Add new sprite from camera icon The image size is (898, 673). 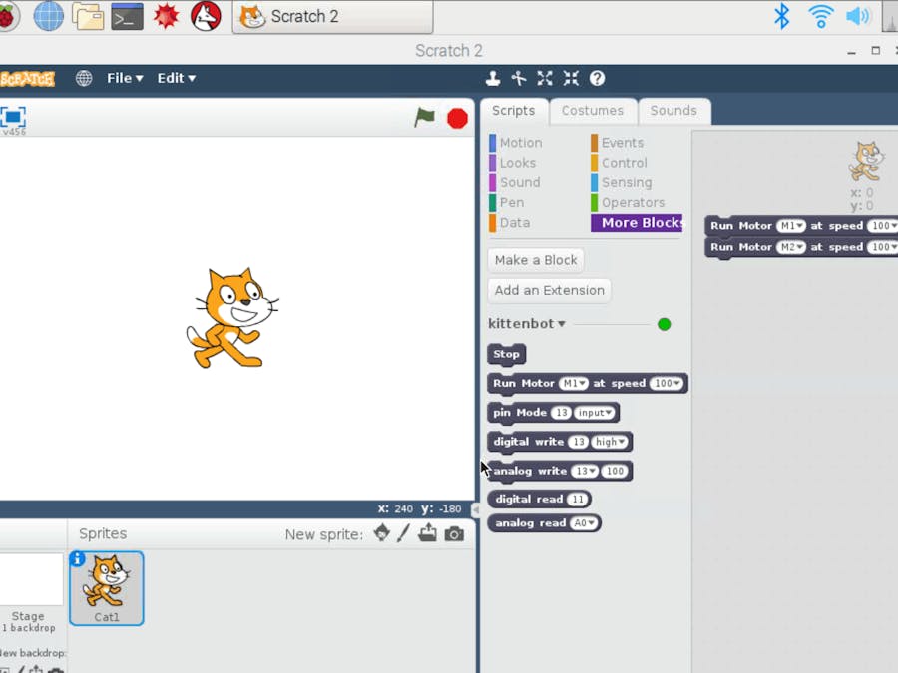[454, 534]
